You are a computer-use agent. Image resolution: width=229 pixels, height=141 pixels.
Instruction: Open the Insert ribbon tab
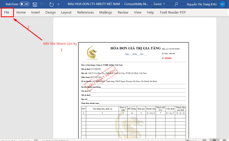(35, 13)
